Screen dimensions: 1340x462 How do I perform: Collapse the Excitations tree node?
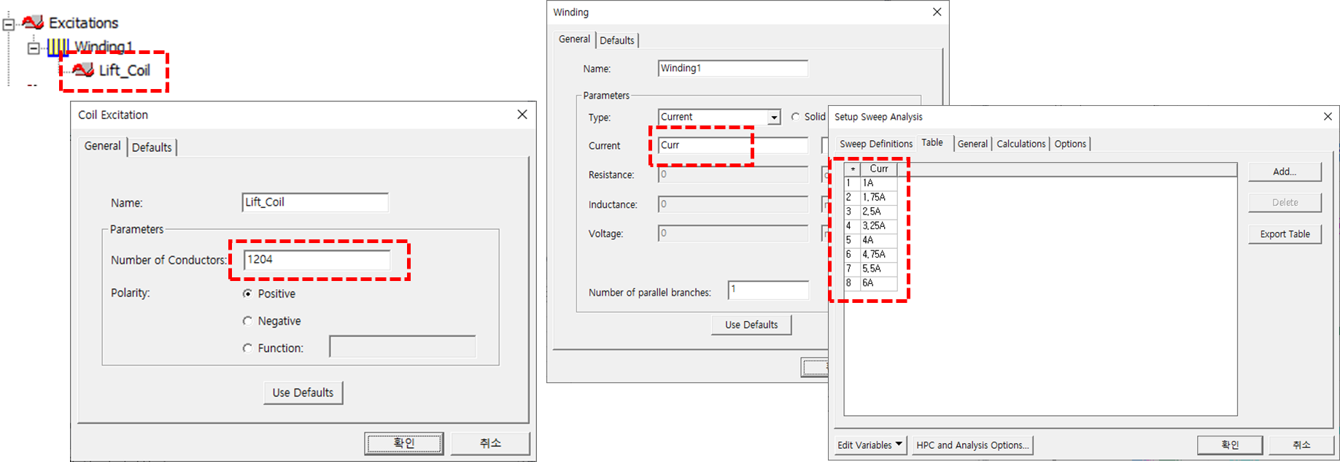pos(9,24)
